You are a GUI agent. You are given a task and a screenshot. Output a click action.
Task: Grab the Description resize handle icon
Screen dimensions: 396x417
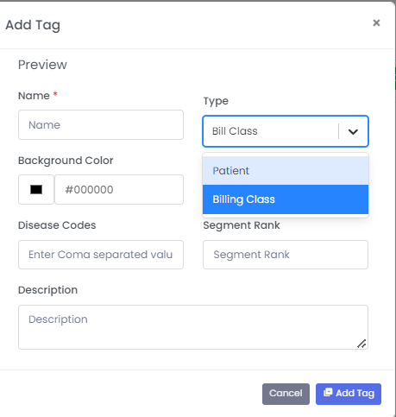361,344
